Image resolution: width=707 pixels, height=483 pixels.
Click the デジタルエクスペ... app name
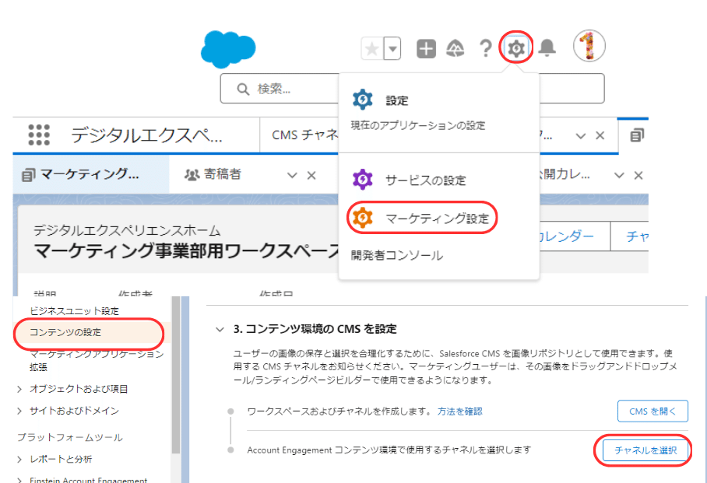[146, 135]
